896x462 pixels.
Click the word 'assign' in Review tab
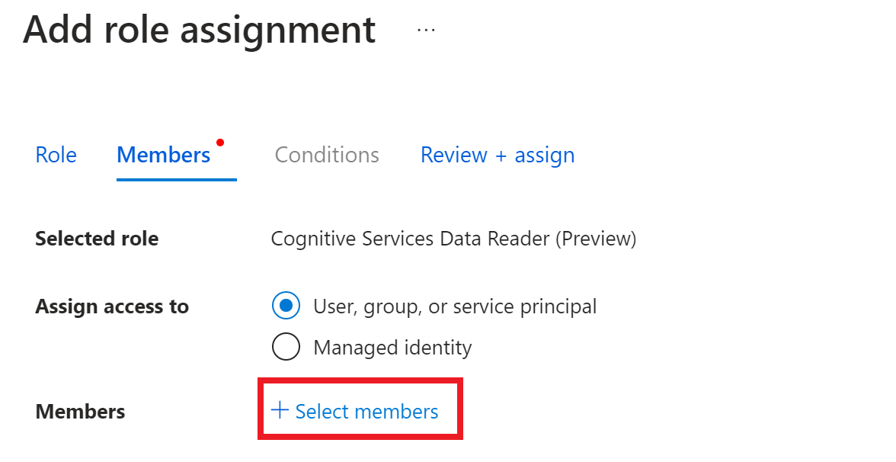click(x=545, y=155)
